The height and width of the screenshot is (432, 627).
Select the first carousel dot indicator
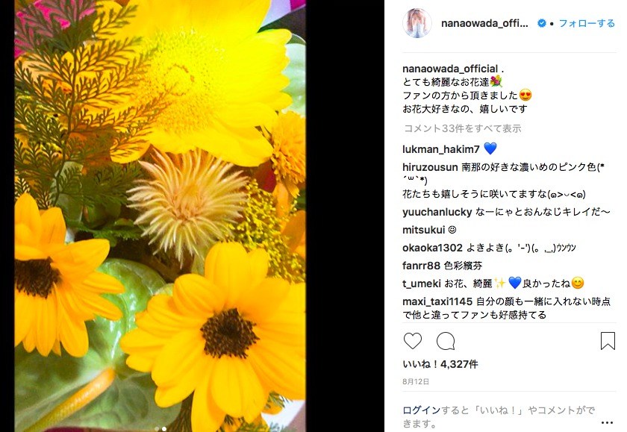[x=157, y=429]
